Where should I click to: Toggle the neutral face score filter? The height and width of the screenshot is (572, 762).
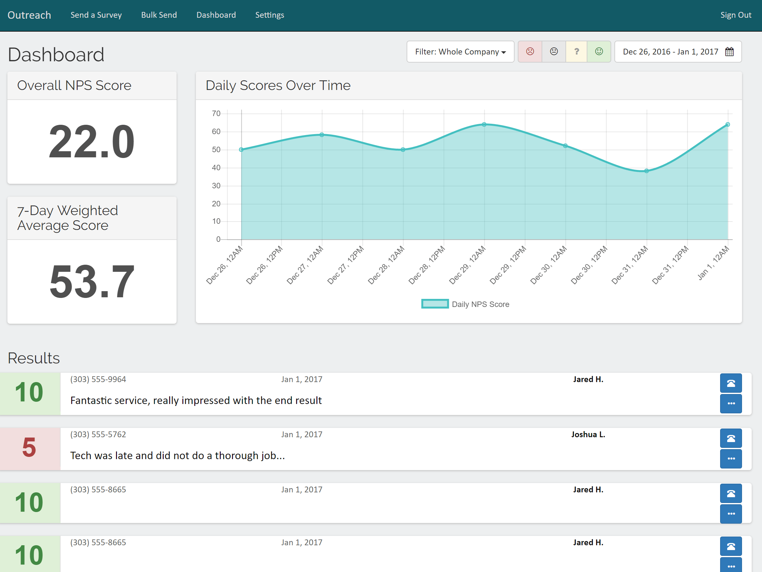(554, 52)
